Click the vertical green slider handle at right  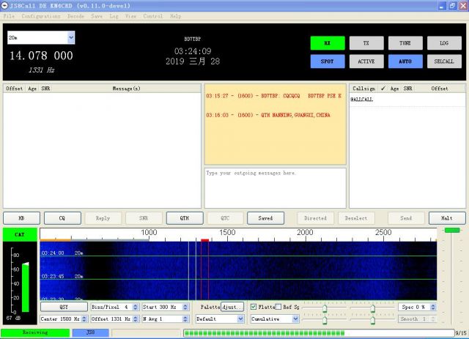pos(452,230)
